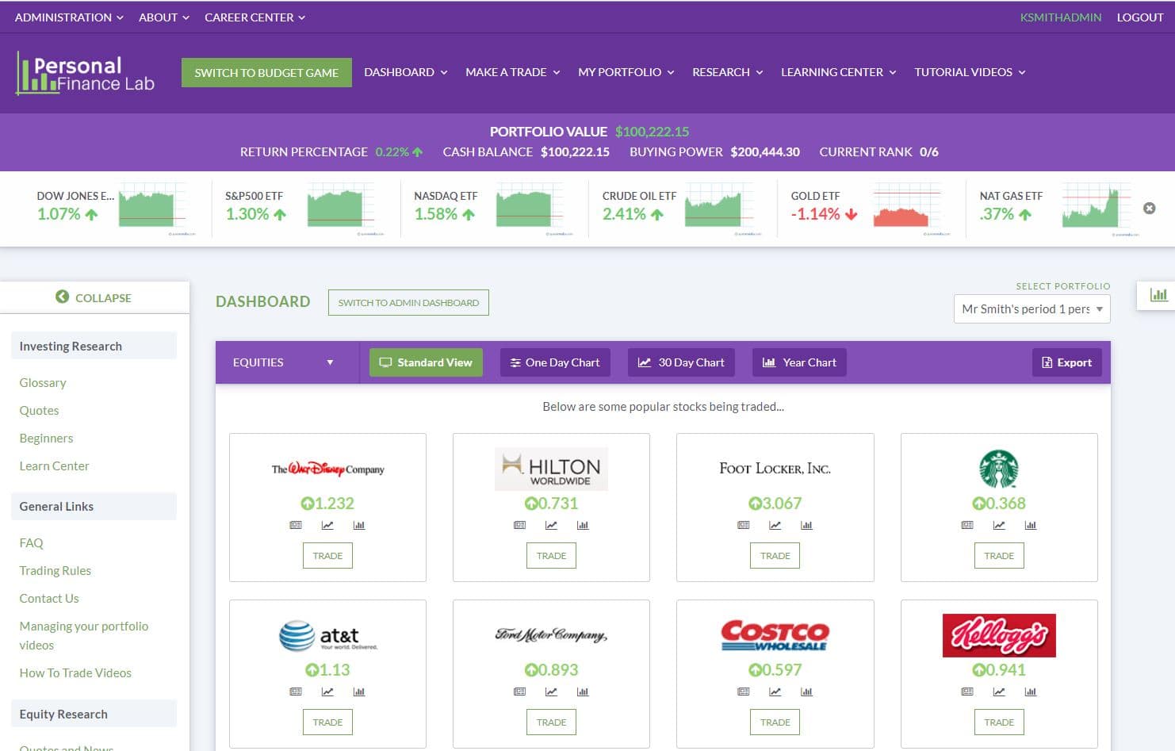Expand the Career Center menu

(255, 17)
